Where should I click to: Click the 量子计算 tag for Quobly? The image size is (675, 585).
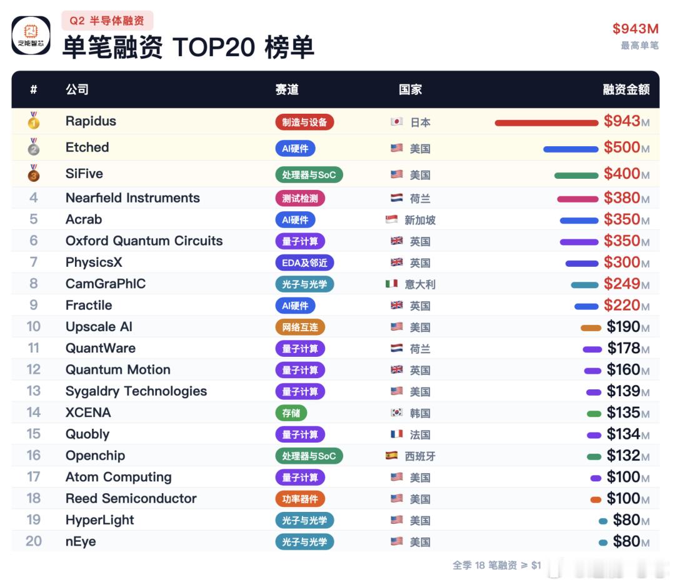(x=299, y=435)
